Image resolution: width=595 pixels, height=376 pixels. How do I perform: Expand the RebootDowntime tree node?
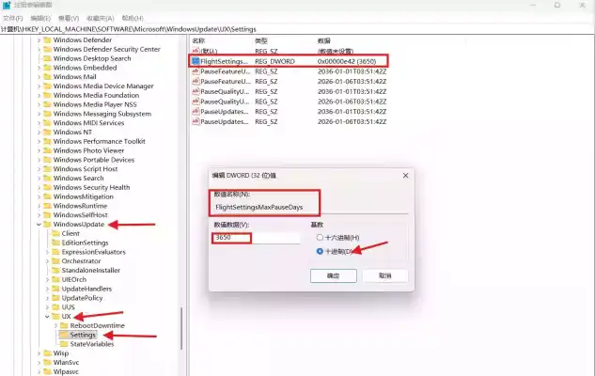[x=55, y=325]
